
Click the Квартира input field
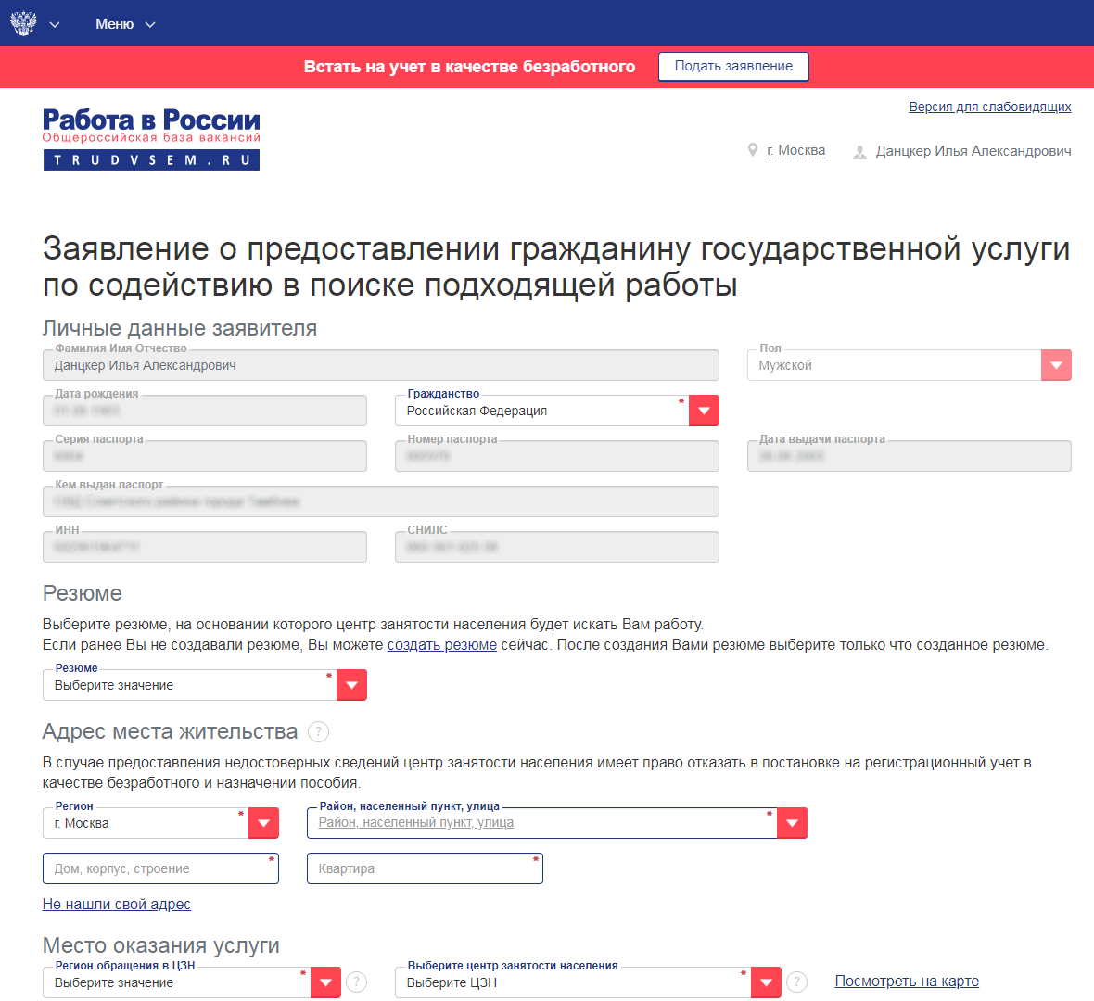pos(425,868)
